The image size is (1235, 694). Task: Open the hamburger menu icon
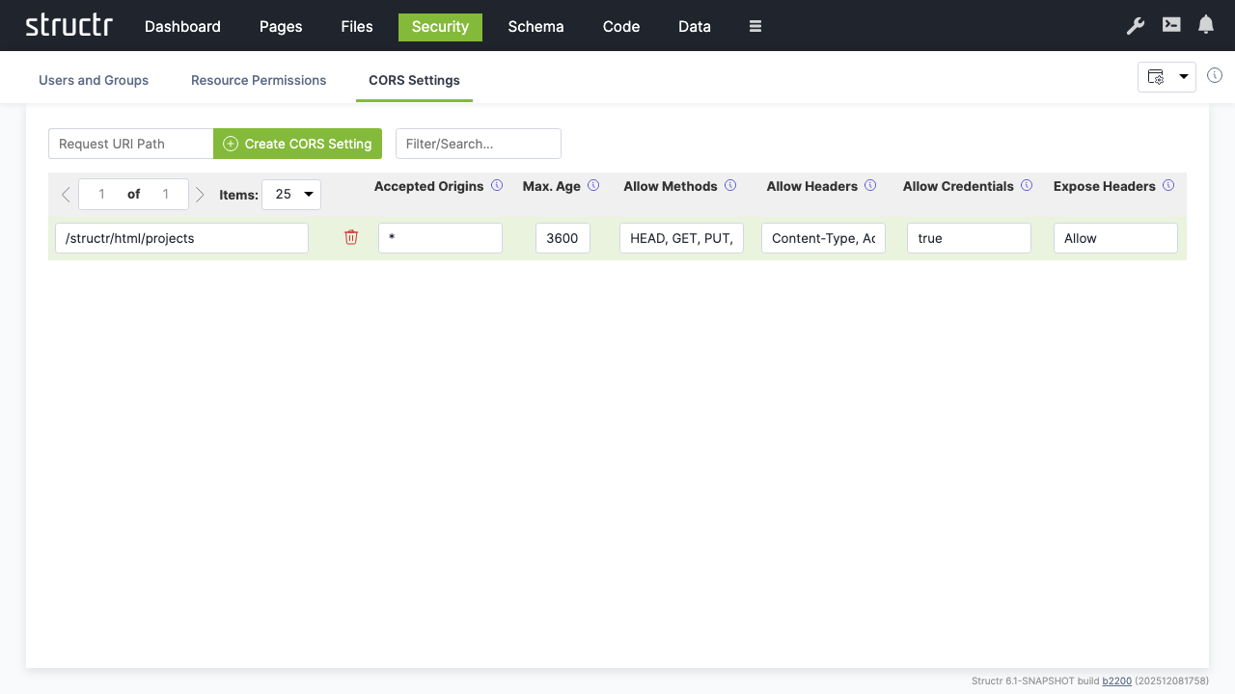(x=755, y=26)
